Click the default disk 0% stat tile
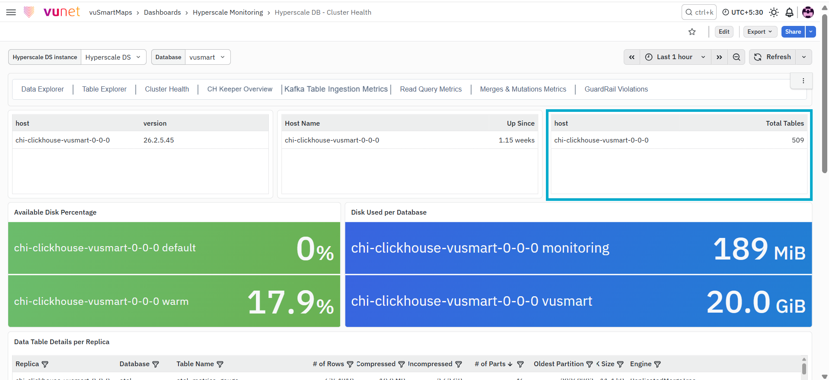The width and height of the screenshot is (829, 380). pyautogui.click(x=174, y=248)
